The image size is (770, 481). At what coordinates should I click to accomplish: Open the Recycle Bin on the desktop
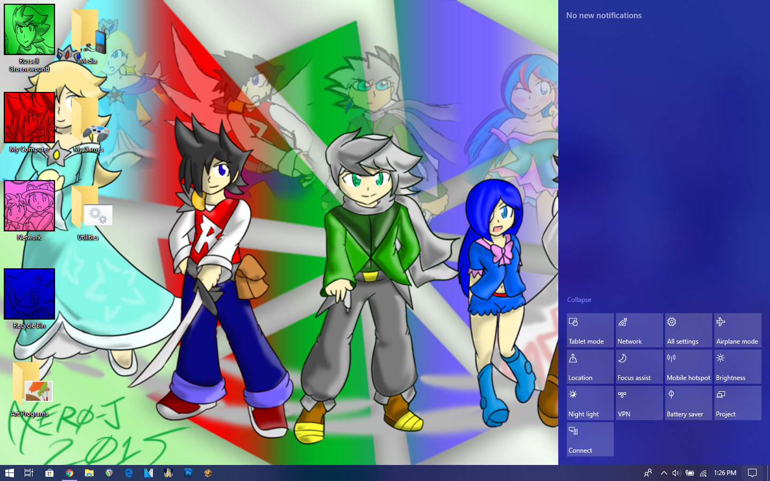pyautogui.click(x=29, y=294)
